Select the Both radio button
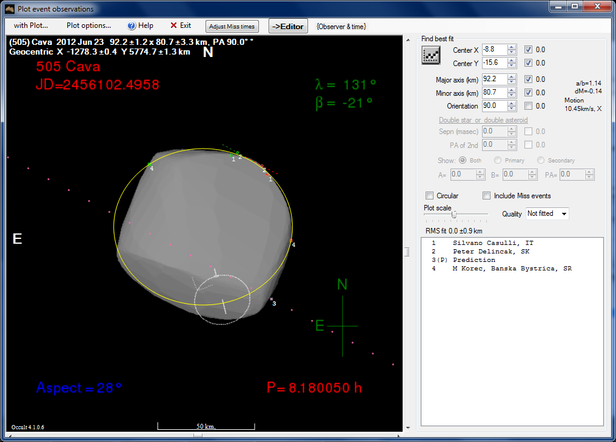Image resolution: width=616 pixels, height=442 pixels. point(463,160)
